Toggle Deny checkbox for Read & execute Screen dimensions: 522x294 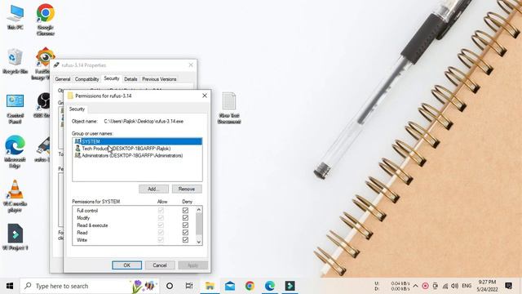click(x=185, y=225)
